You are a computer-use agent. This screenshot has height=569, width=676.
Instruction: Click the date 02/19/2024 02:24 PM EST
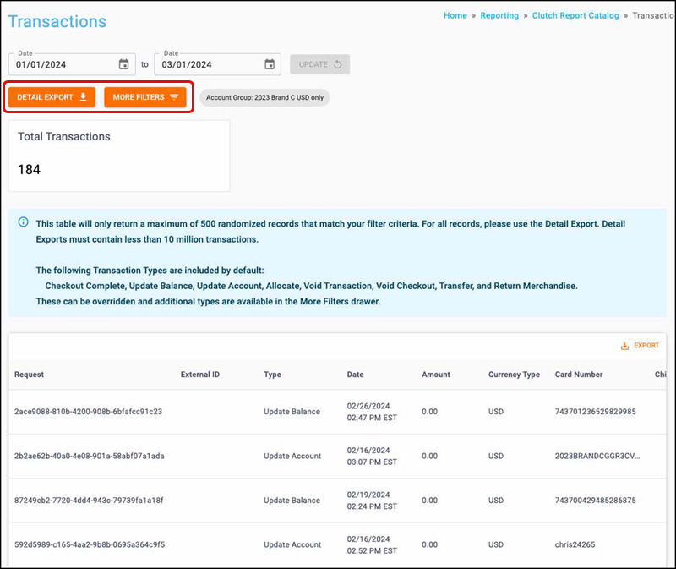tap(372, 501)
